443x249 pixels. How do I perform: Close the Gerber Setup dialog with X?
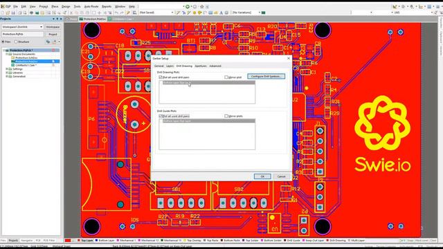click(289, 58)
